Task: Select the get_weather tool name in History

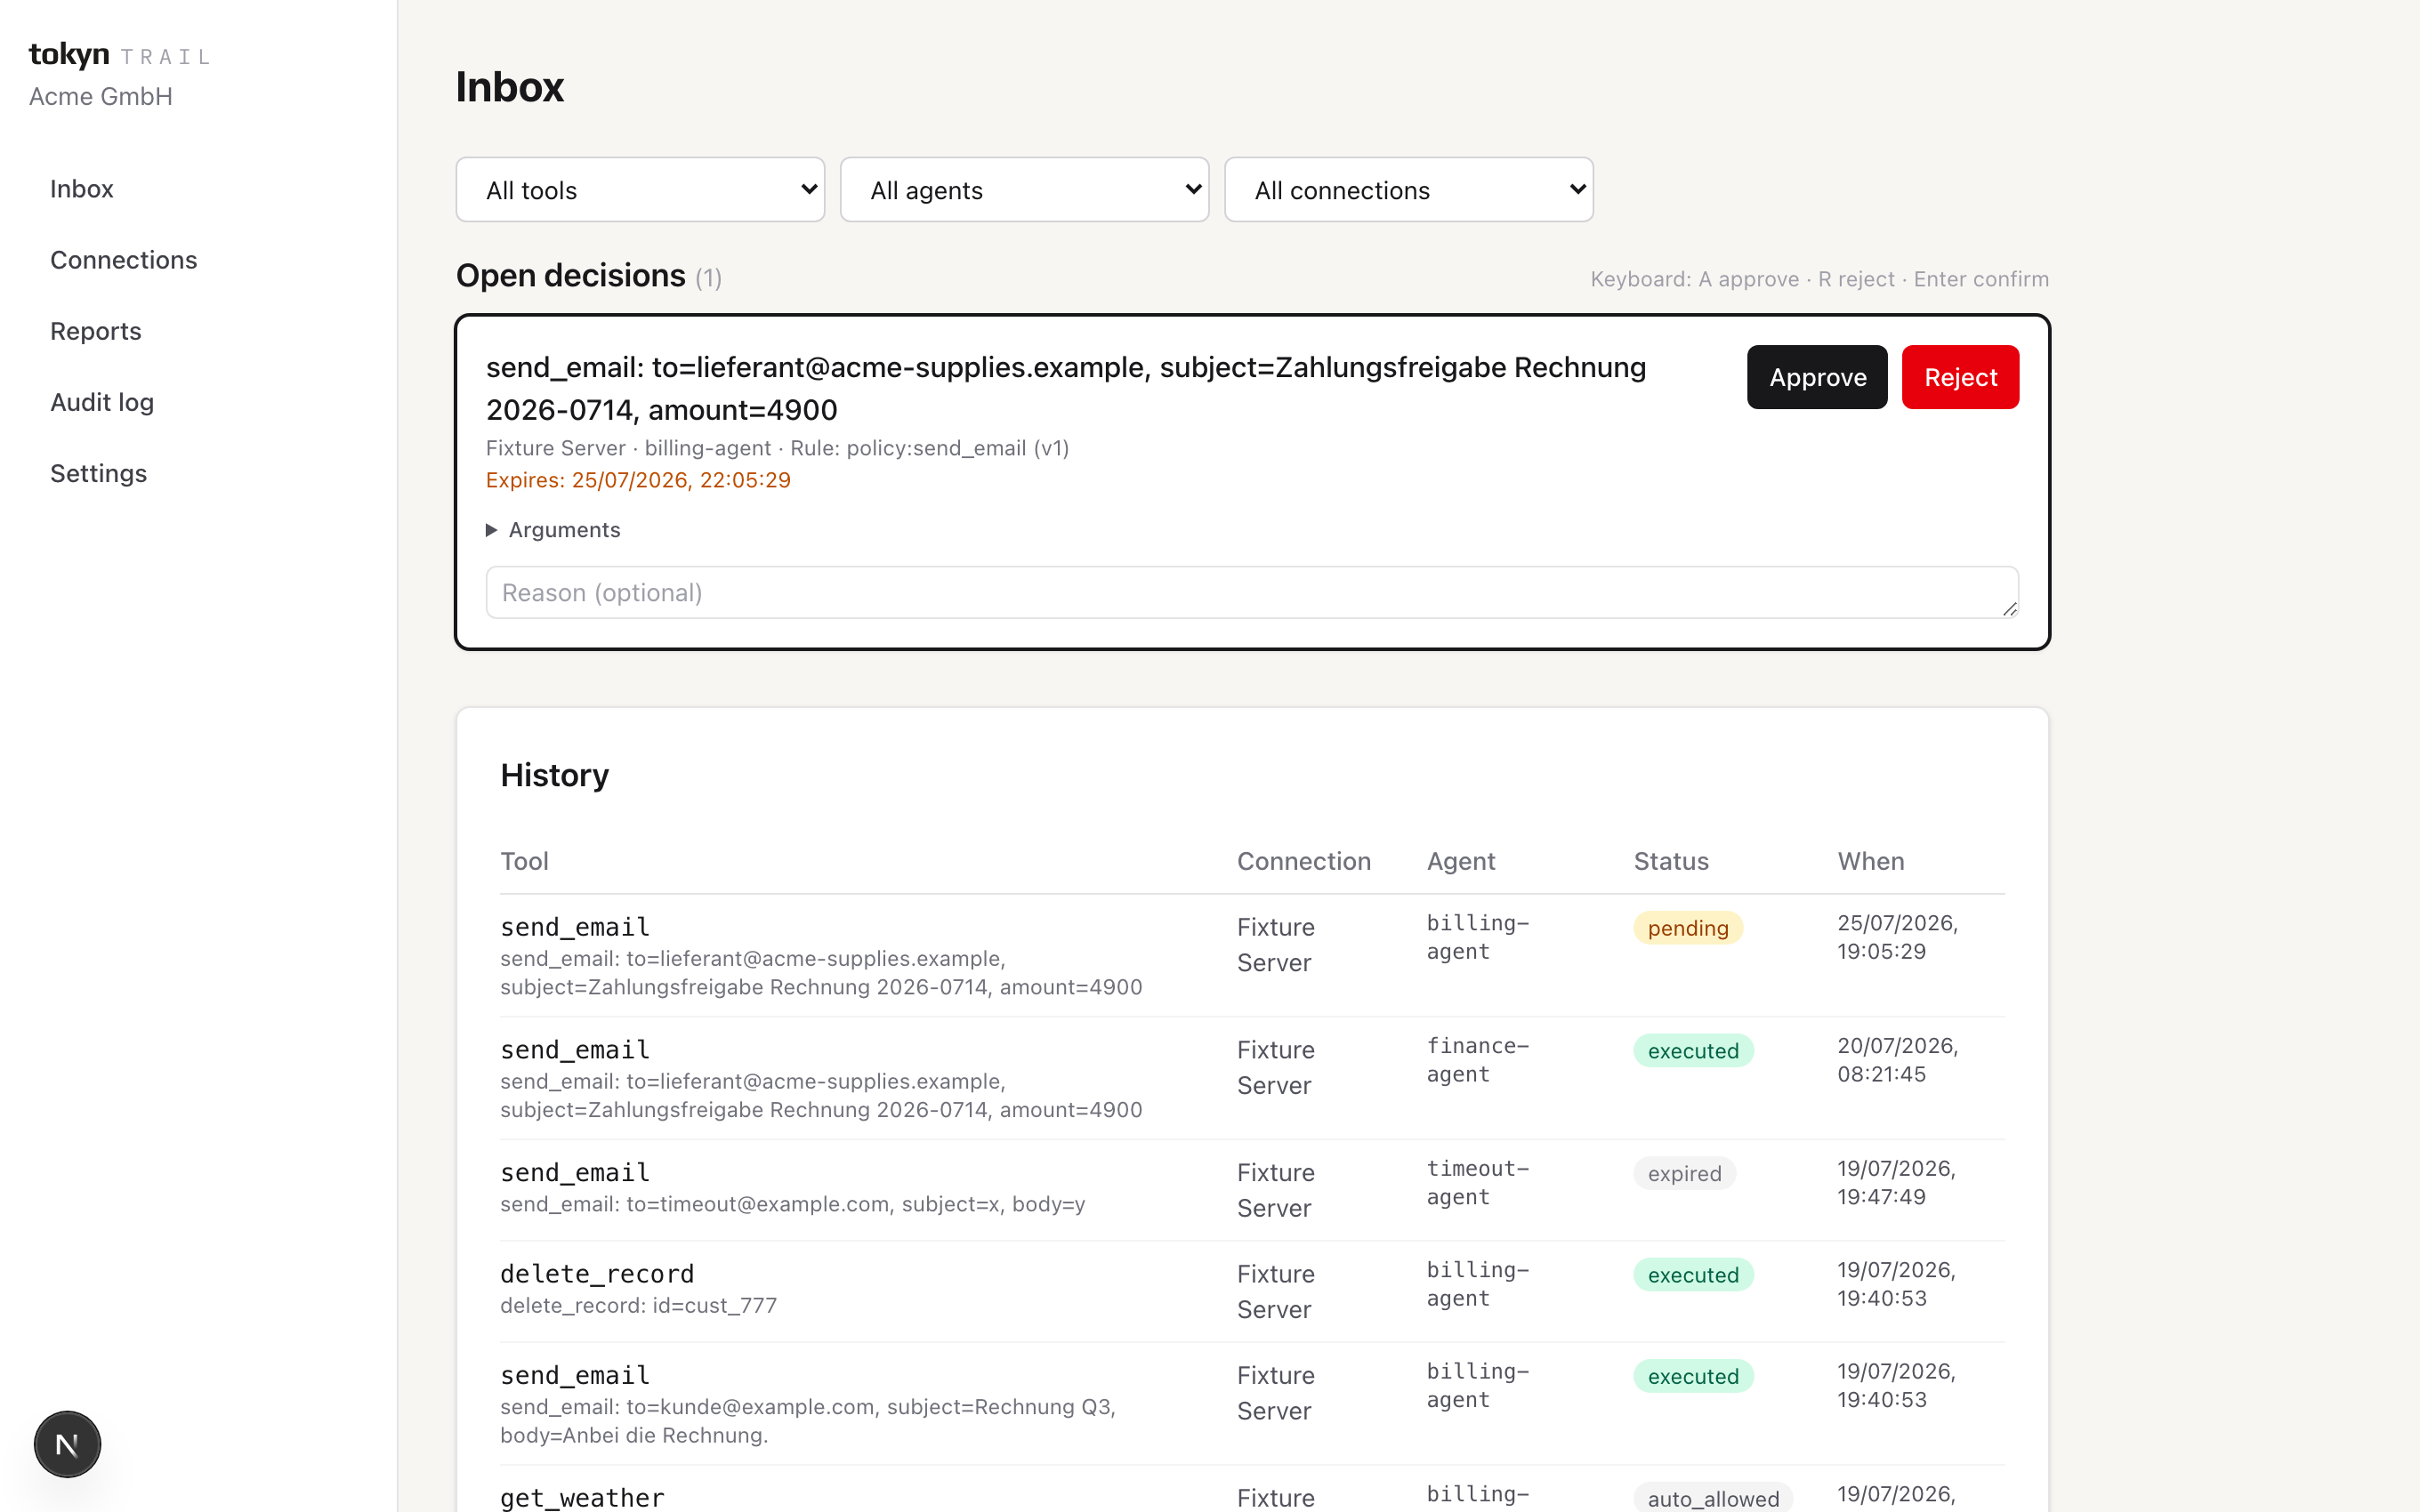Action: tap(582, 1498)
